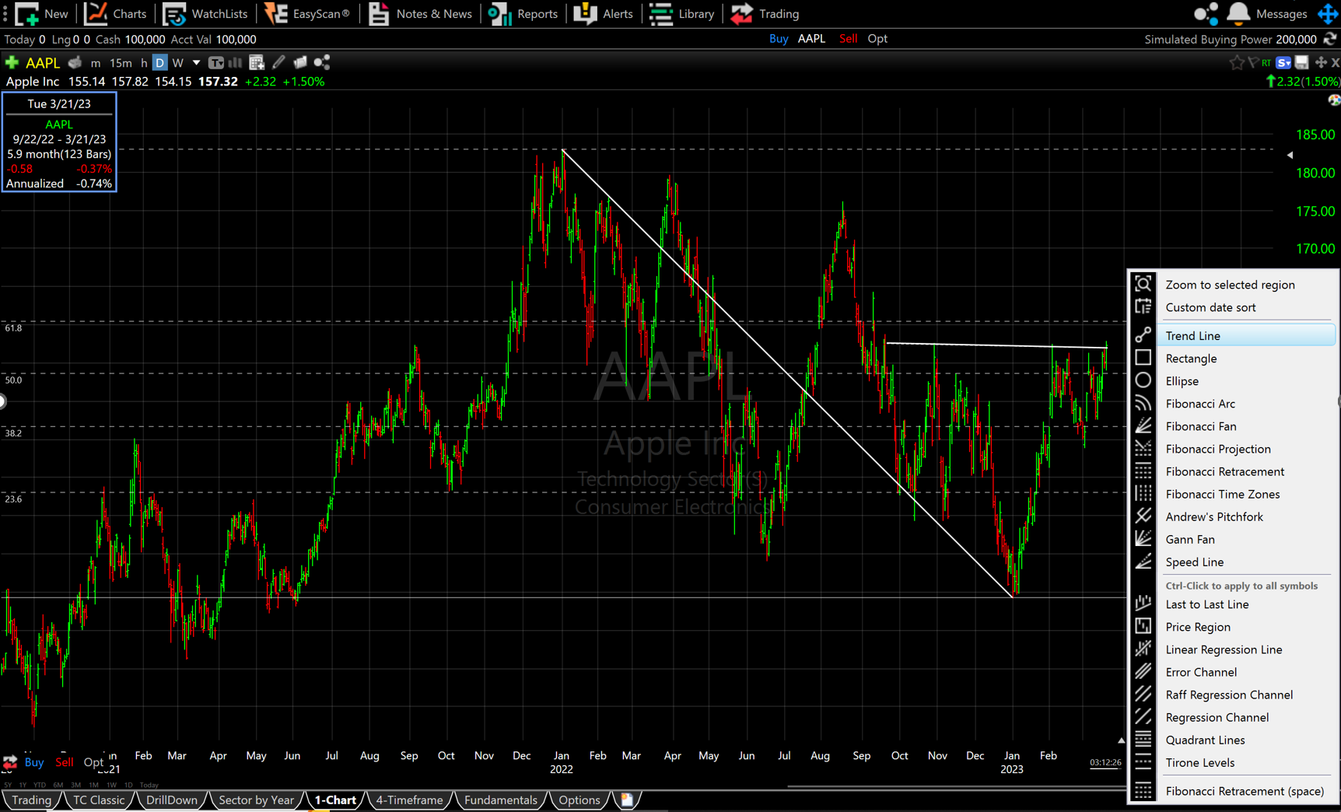This screenshot has width=1341, height=812.
Task: Refresh simulated buying power
Action: 1330,39
